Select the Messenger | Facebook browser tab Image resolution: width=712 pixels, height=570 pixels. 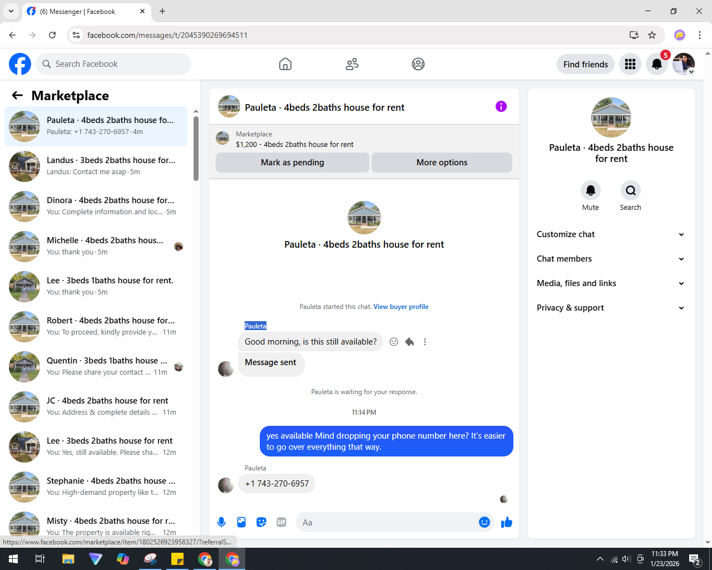coord(86,11)
